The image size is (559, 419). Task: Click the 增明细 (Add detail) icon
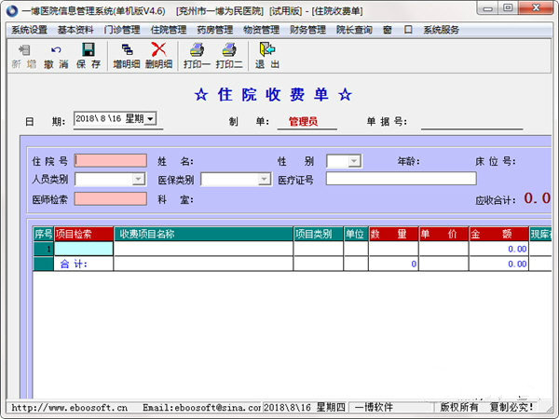pyautogui.click(x=128, y=50)
